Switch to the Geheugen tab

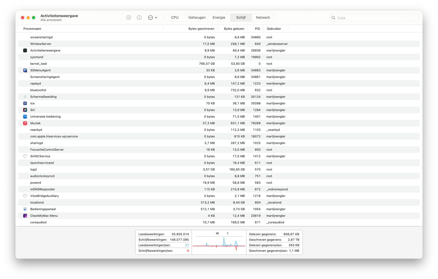197,18
